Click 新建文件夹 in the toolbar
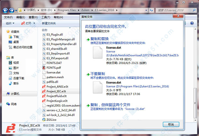 pos(49,23)
